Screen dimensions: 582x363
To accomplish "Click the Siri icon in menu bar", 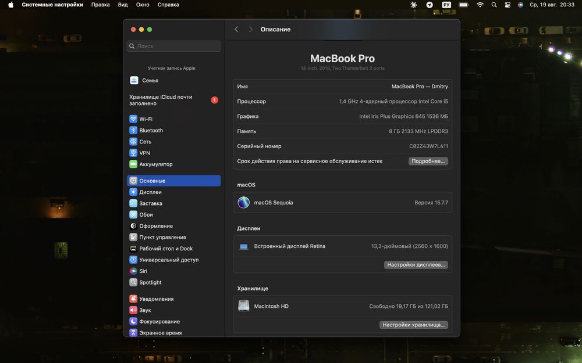I will pyautogui.click(x=520, y=5).
